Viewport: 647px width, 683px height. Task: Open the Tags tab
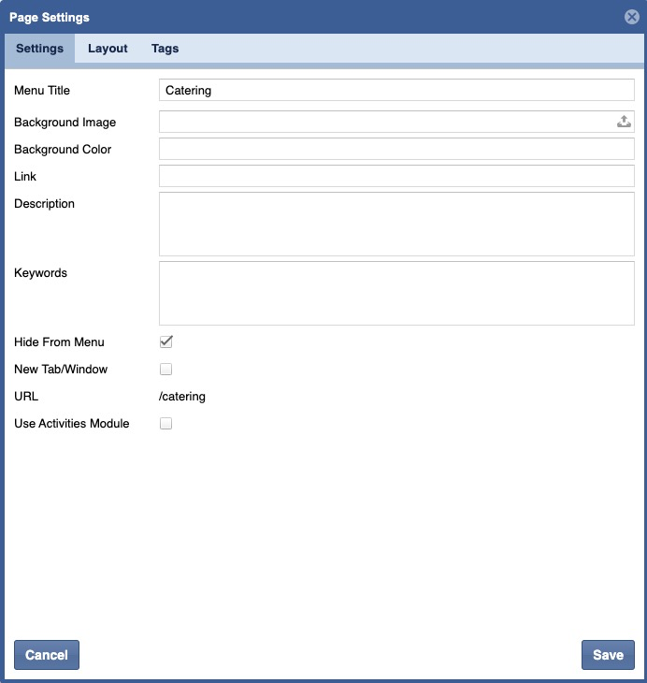pyautogui.click(x=165, y=49)
